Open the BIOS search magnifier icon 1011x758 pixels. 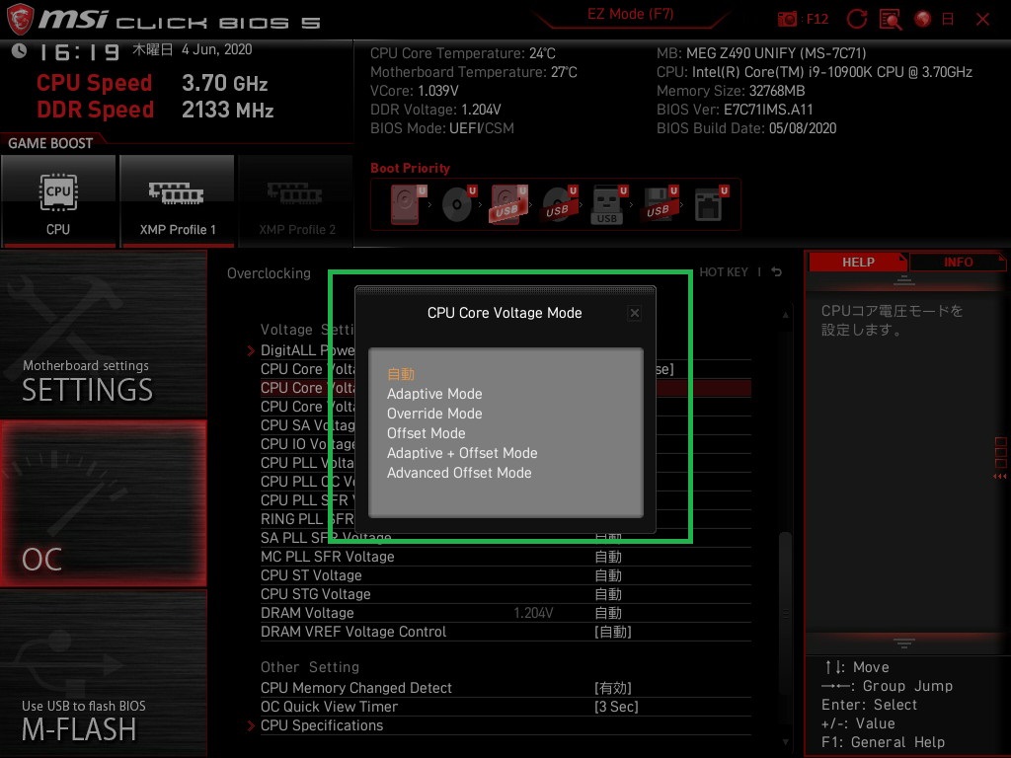(891, 20)
